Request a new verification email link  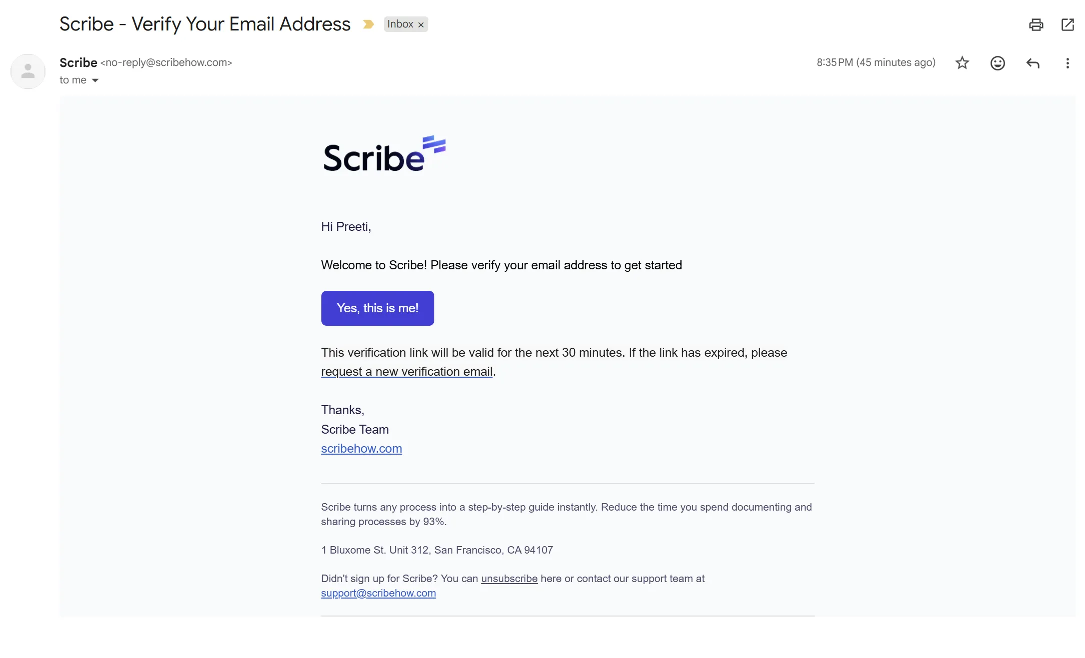tap(406, 372)
